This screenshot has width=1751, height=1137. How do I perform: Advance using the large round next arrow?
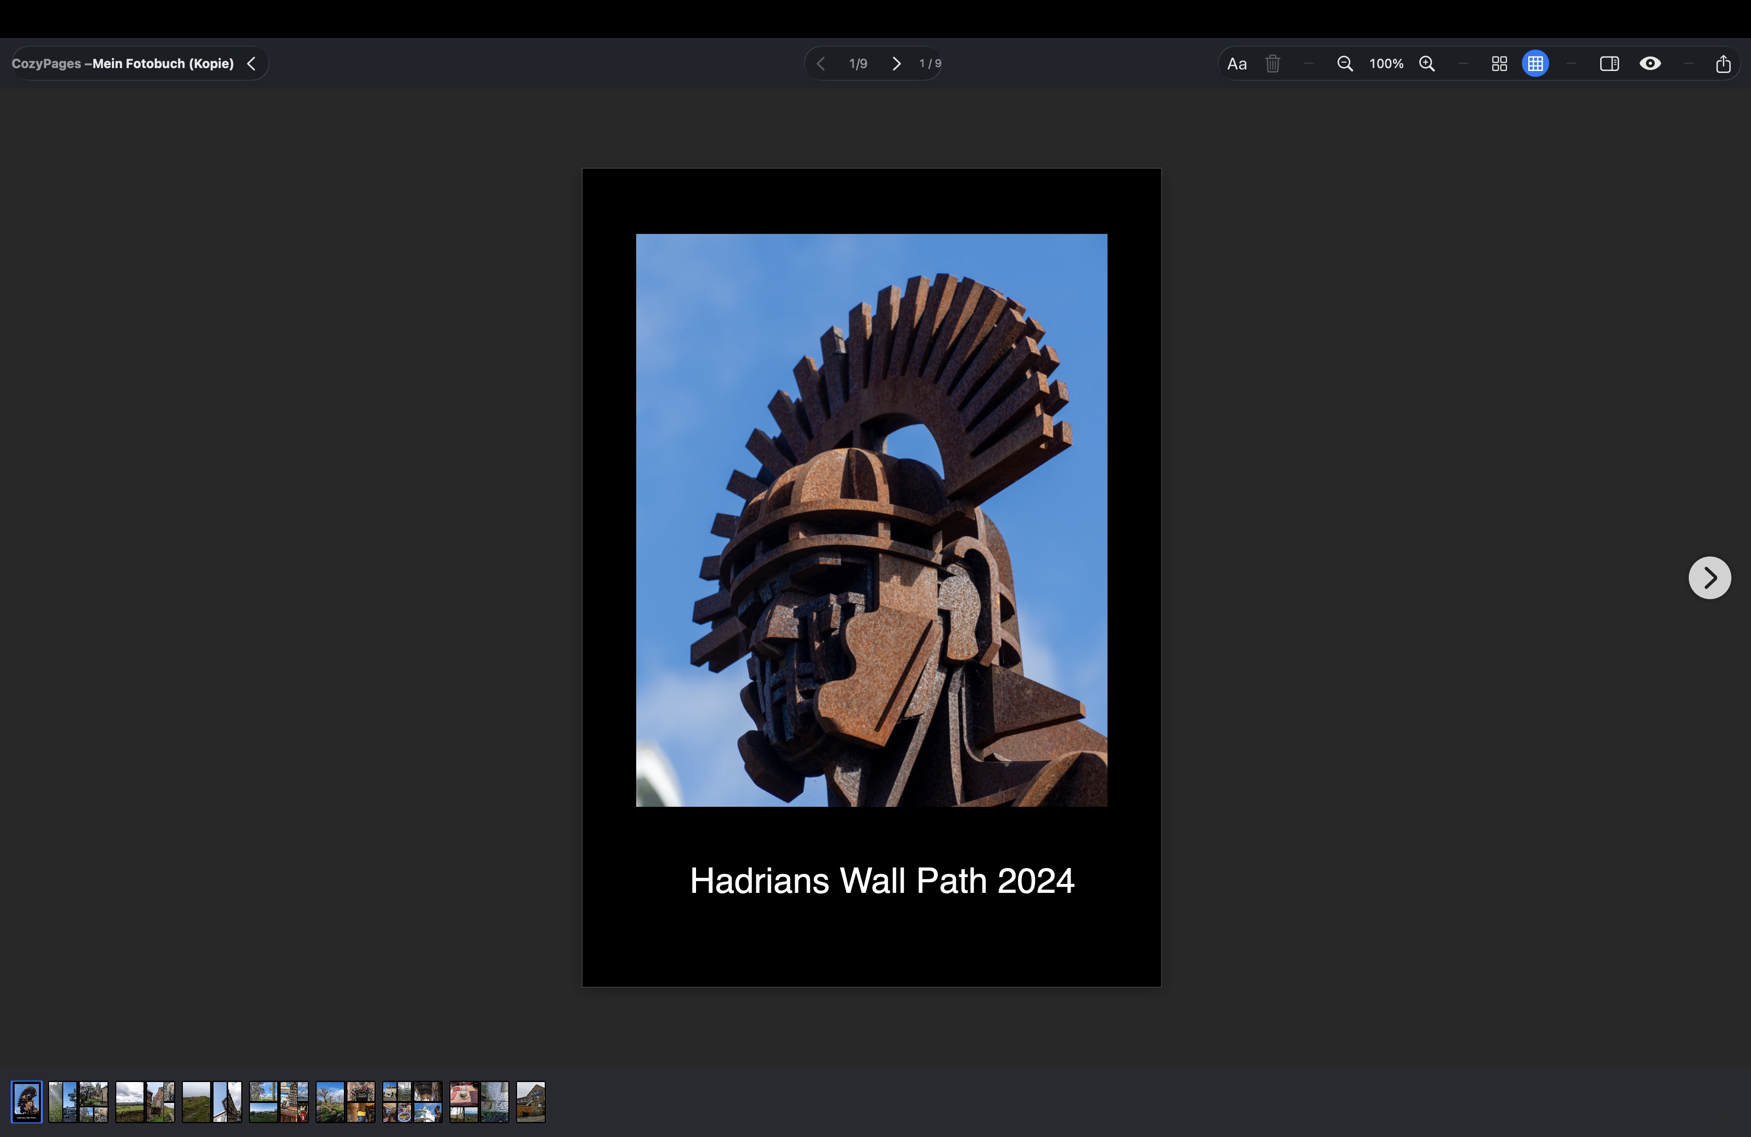(x=1709, y=578)
